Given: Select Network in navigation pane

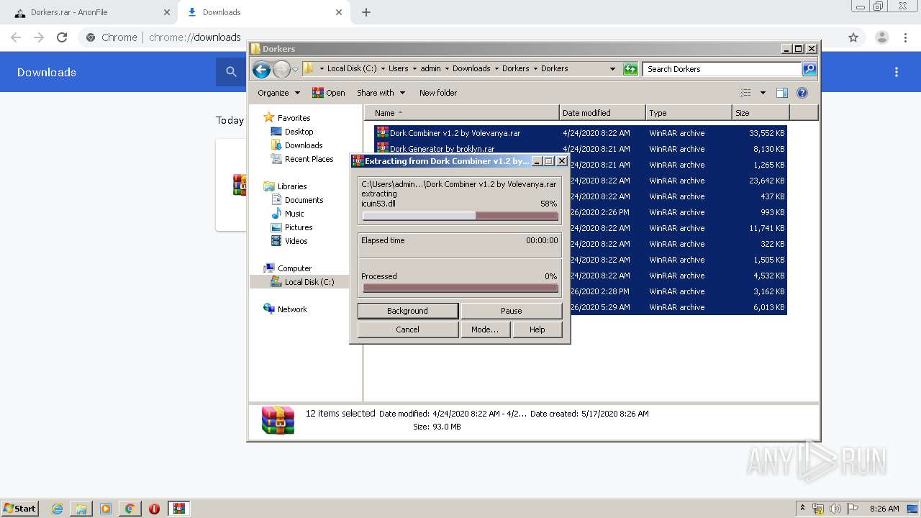Looking at the screenshot, I should point(292,309).
